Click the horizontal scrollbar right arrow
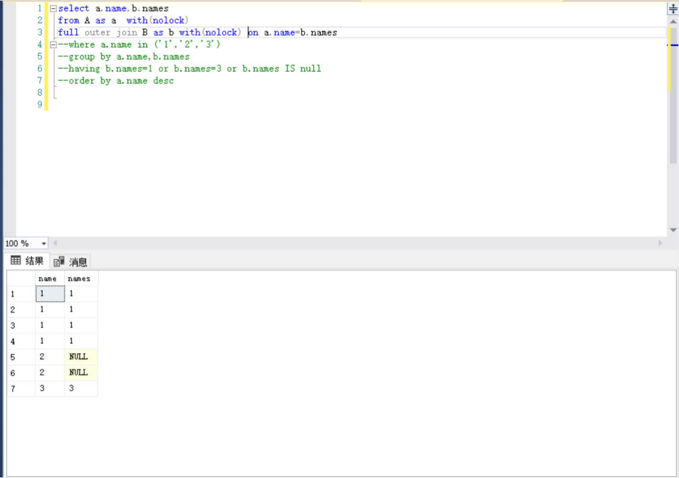The height and width of the screenshot is (478, 679). tap(660, 243)
